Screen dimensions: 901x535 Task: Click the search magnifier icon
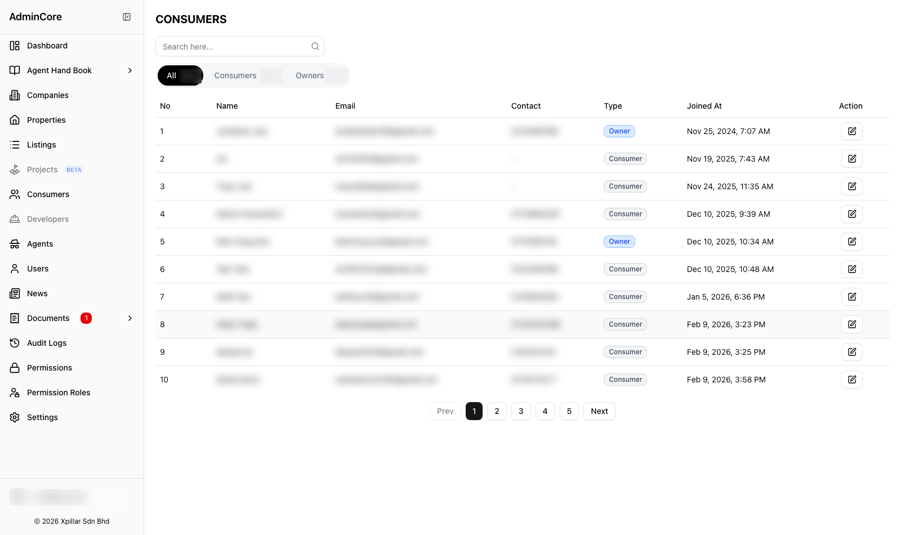[315, 46]
